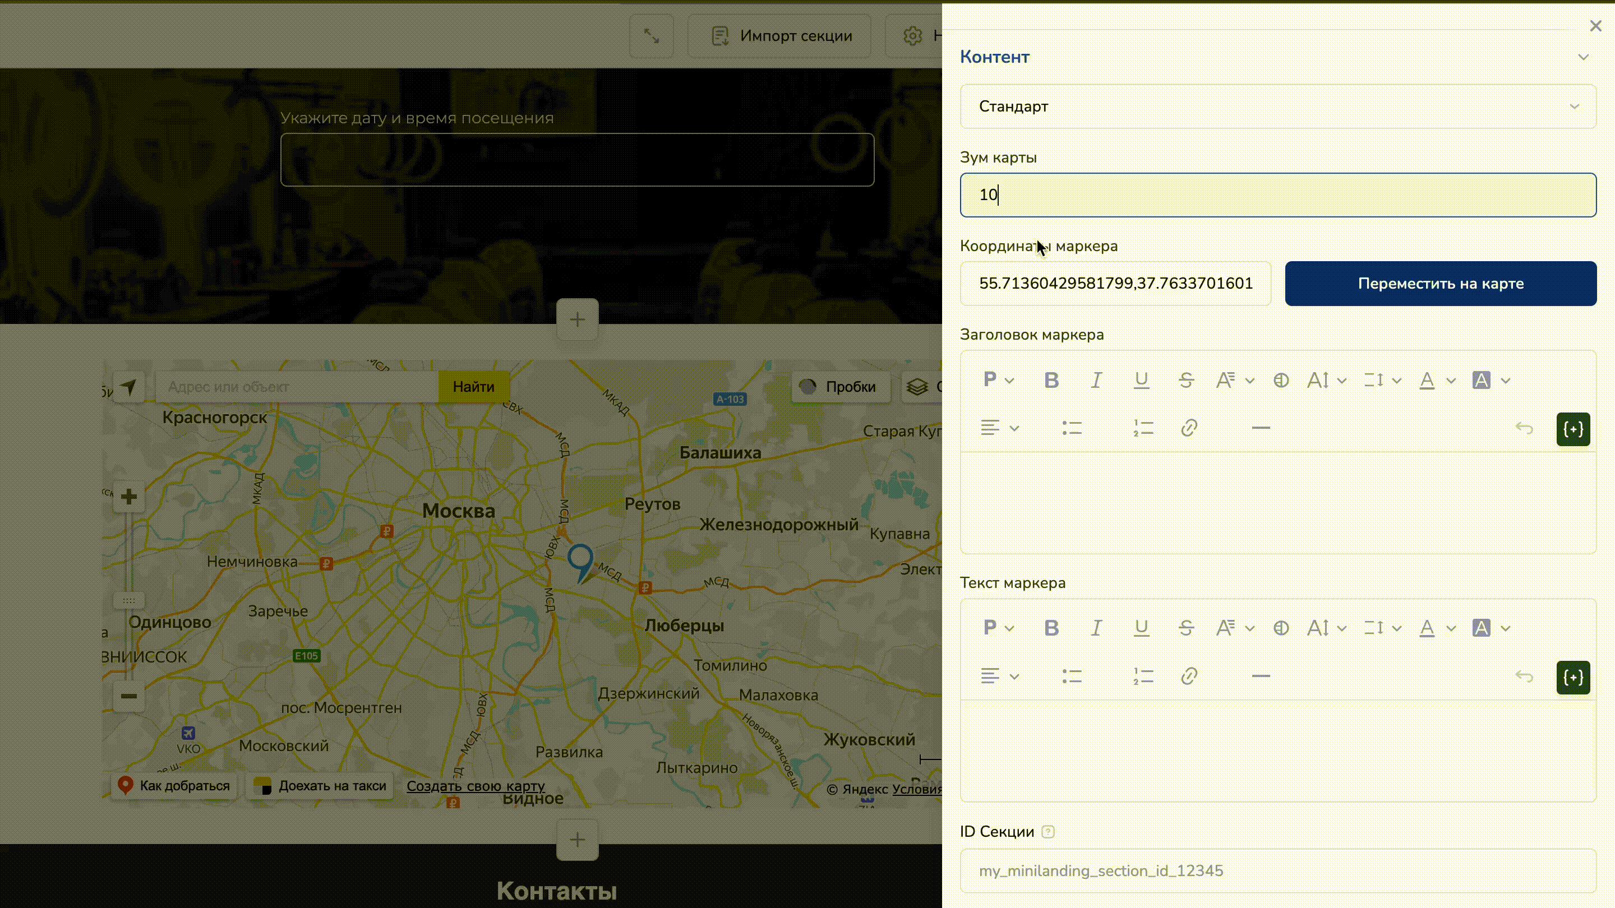The image size is (1615, 908).
Task: Toggle bold in the Заголовок маркера editor
Action: point(1051,380)
